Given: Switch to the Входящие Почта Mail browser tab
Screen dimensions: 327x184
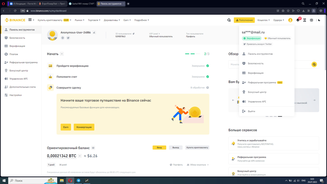Looking at the screenshot, I should (23, 4).
